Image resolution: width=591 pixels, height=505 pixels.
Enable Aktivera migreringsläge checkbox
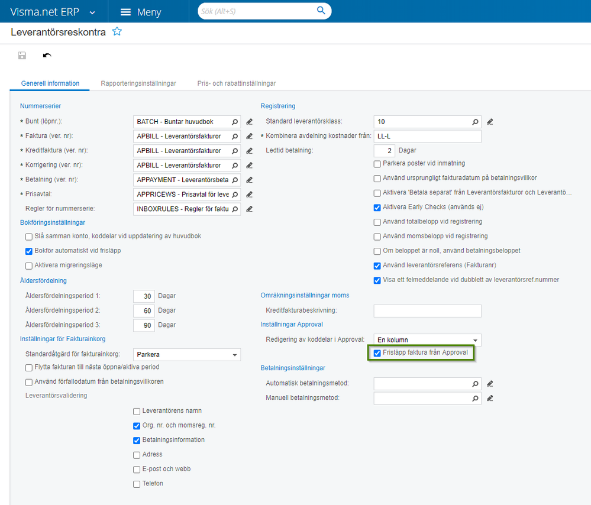tap(28, 266)
